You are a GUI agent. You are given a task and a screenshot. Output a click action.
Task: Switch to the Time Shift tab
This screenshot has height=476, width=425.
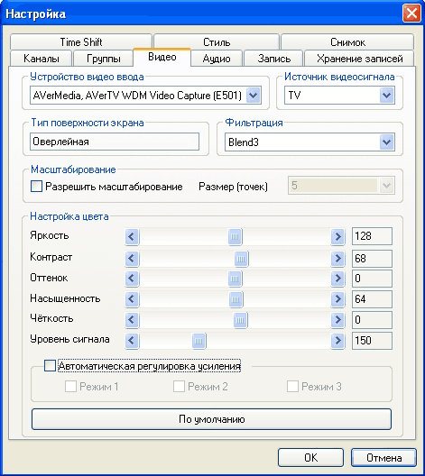tap(81, 42)
